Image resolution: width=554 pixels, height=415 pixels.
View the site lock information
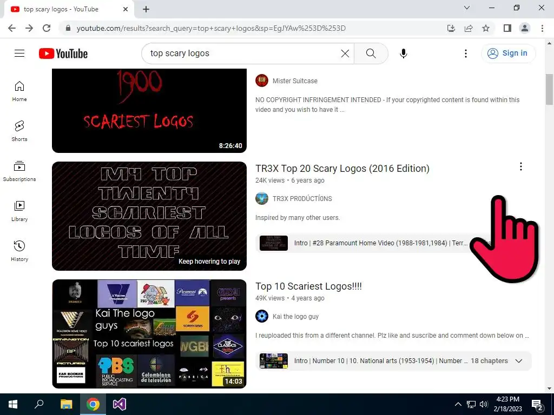point(68,28)
